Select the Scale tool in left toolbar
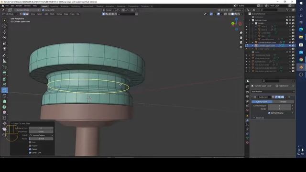The width and height of the screenshot is (306, 172). tap(4, 43)
